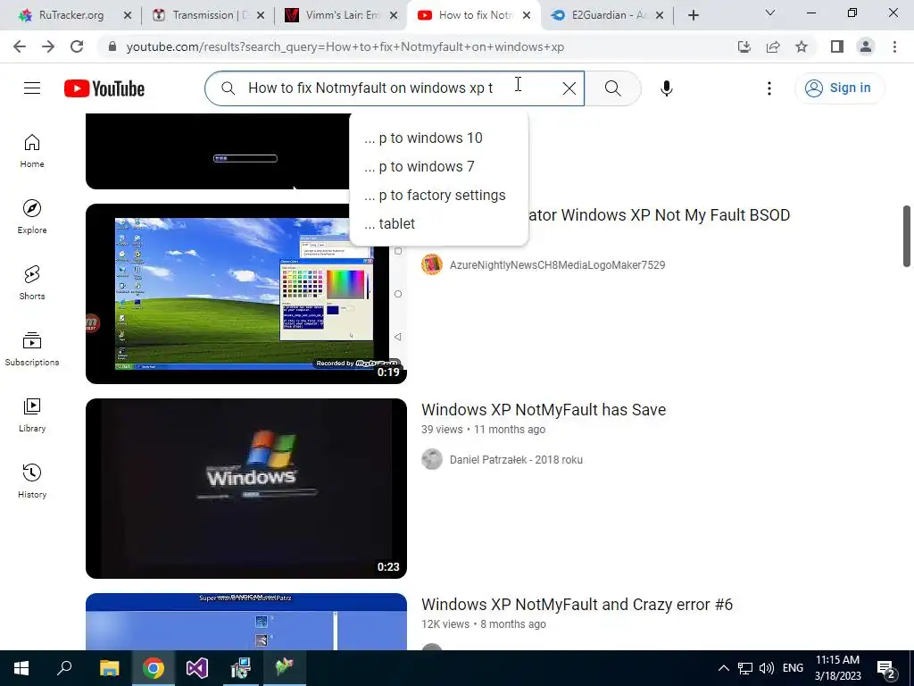Screen dimensions: 914x686
Task: Open the notification center icon
Action: 886,669
